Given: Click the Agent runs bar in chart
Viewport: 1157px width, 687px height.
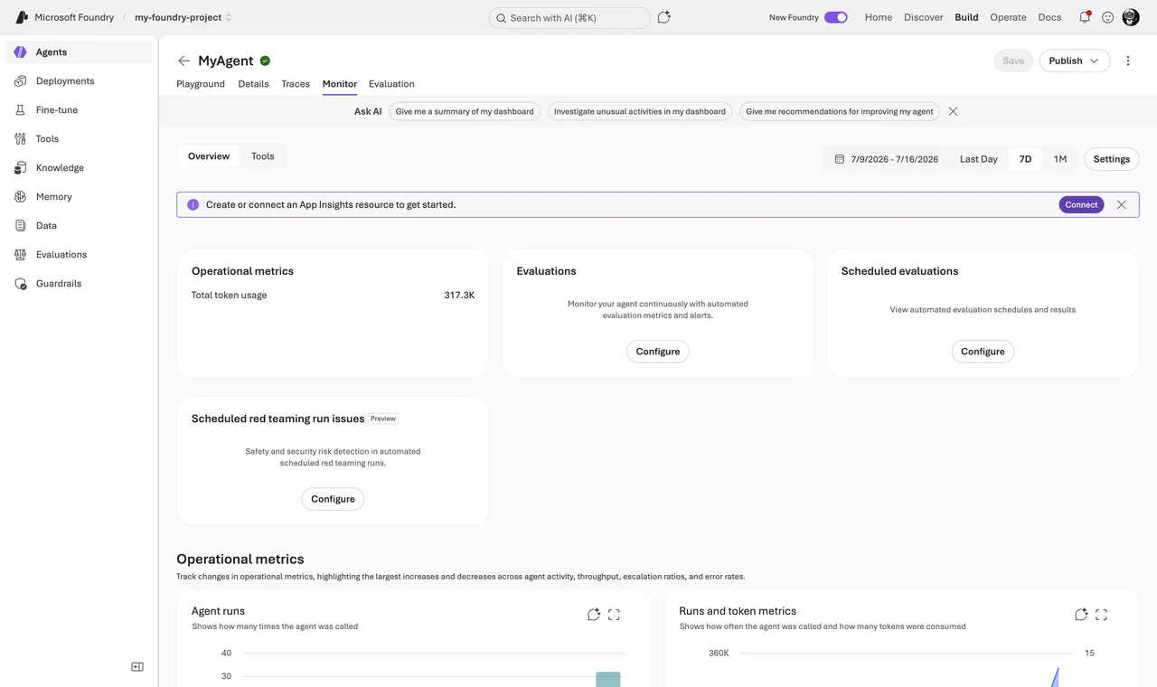Looking at the screenshot, I should click(608, 679).
